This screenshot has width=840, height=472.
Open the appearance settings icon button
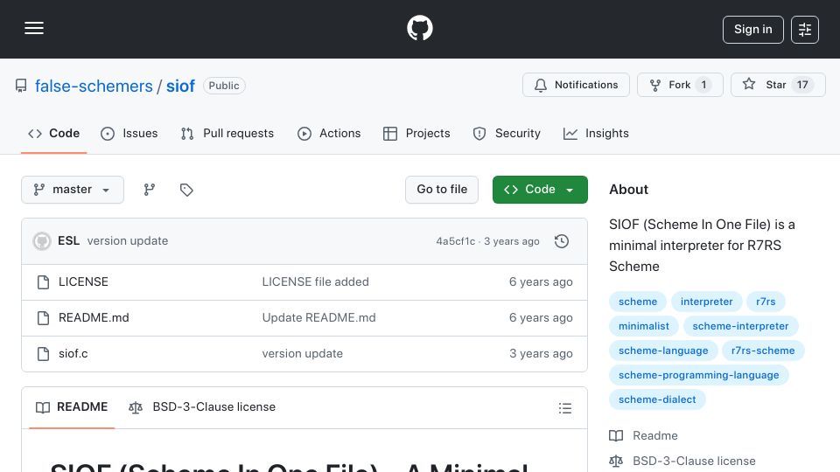[805, 30]
